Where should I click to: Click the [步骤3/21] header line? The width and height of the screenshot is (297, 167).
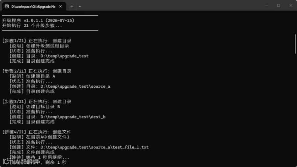point(37,102)
